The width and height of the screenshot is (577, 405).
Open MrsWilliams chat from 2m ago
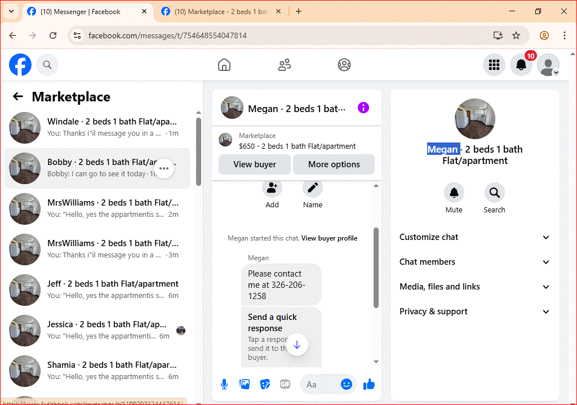pos(97,209)
